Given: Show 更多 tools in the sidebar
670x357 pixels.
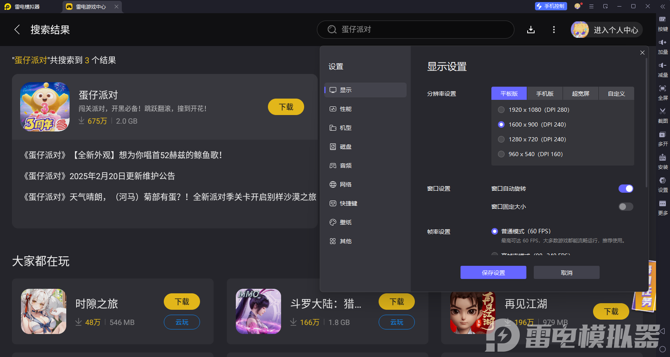Looking at the screenshot, I should [x=663, y=207].
